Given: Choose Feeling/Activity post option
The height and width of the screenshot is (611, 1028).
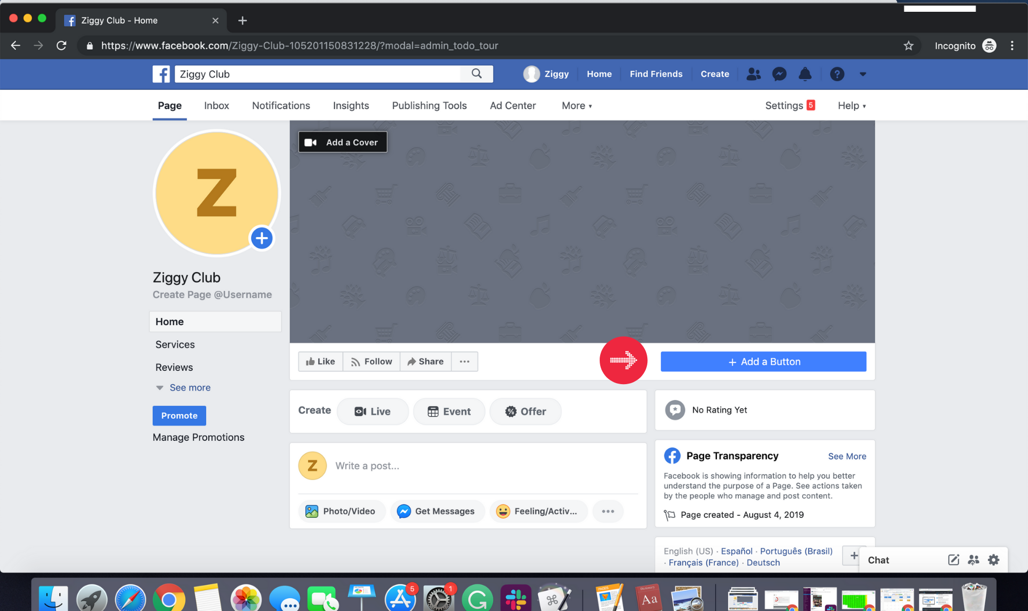Looking at the screenshot, I should (538, 511).
